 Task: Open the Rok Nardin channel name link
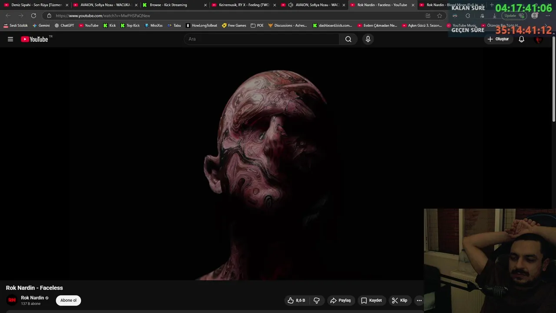pyautogui.click(x=32, y=298)
